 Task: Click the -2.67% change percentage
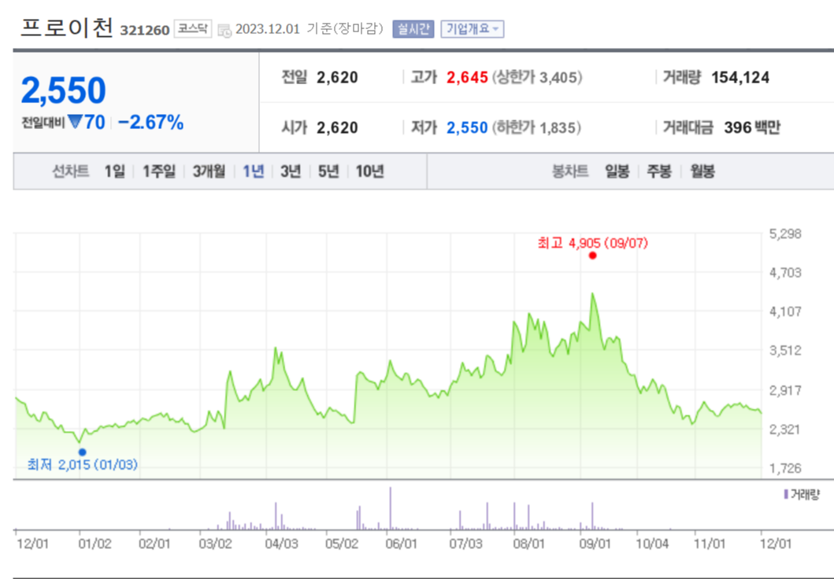point(150,122)
